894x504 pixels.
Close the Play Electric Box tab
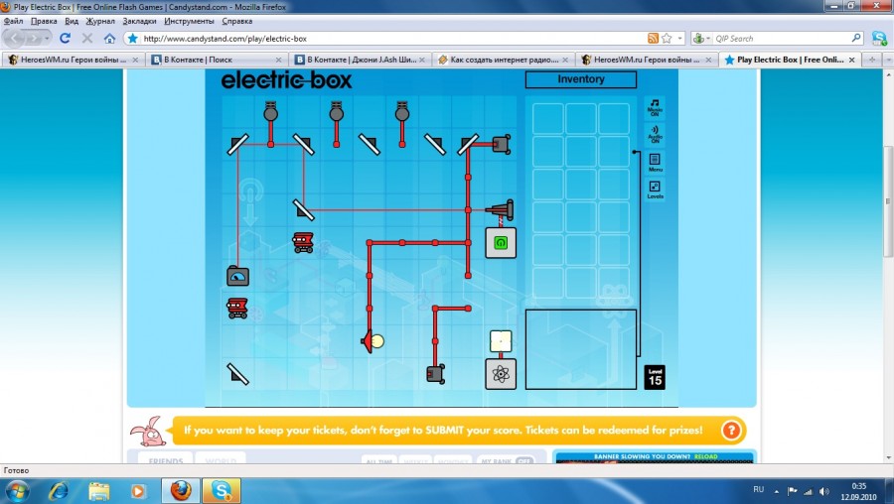tap(852, 60)
